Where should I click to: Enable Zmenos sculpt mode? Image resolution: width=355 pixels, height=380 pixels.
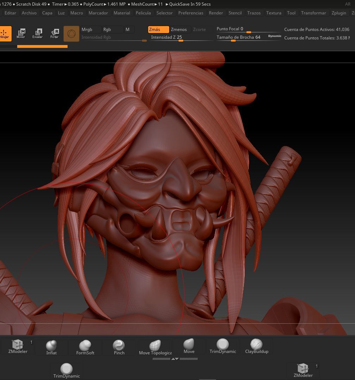(180, 30)
